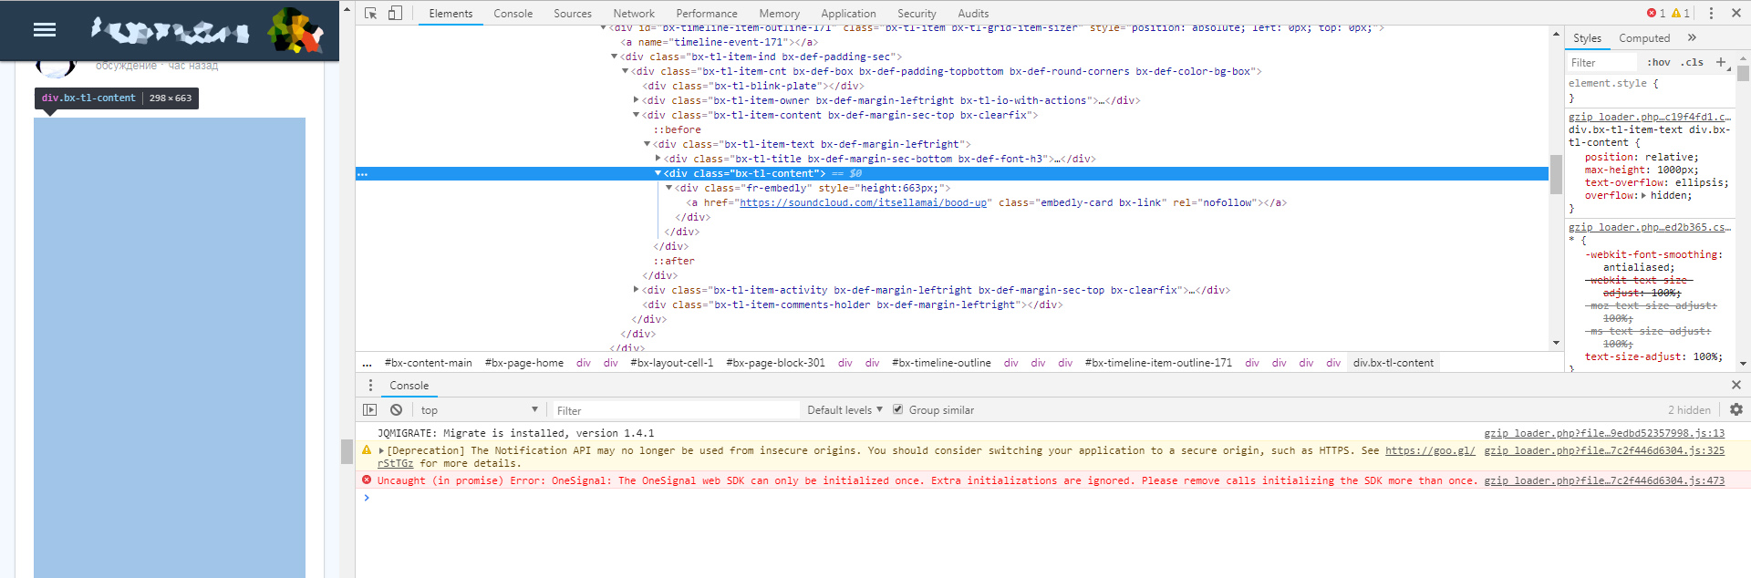1751x578 pixels.
Task: Open console settings gear
Action: click(x=1735, y=410)
